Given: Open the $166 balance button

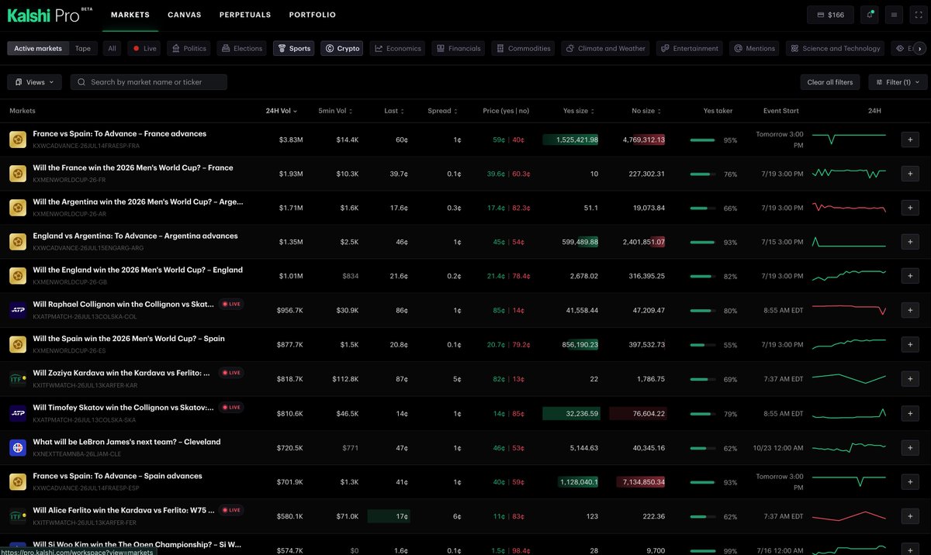Looking at the screenshot, I should click(x=830, y=15).
